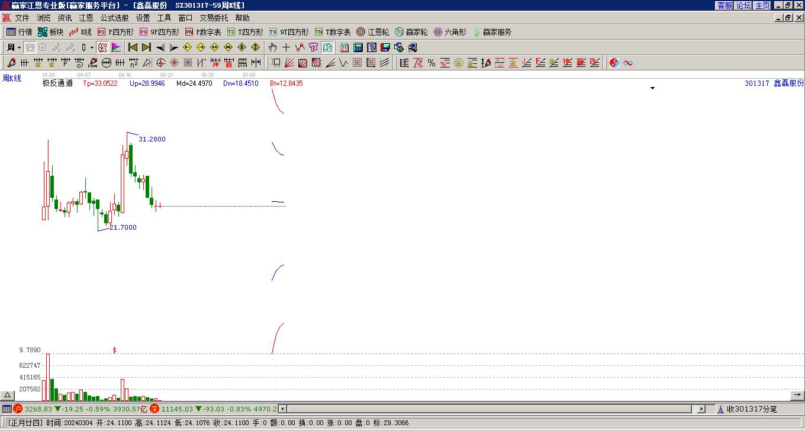This screenshot has height=431, width=805.
Task: Click the percent sign tool icon
Action: click(432, 63)
